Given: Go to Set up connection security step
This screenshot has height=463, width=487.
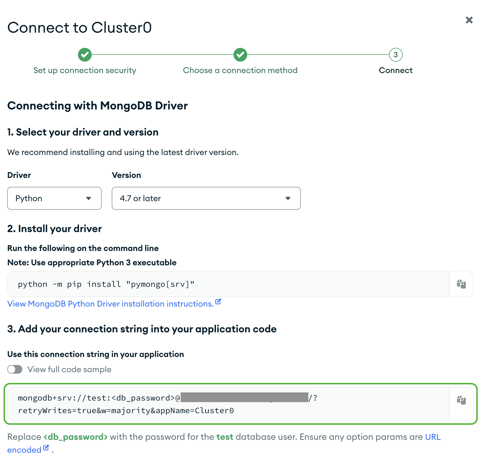Looking at the screenshot, I should click(x=85, y=55).
